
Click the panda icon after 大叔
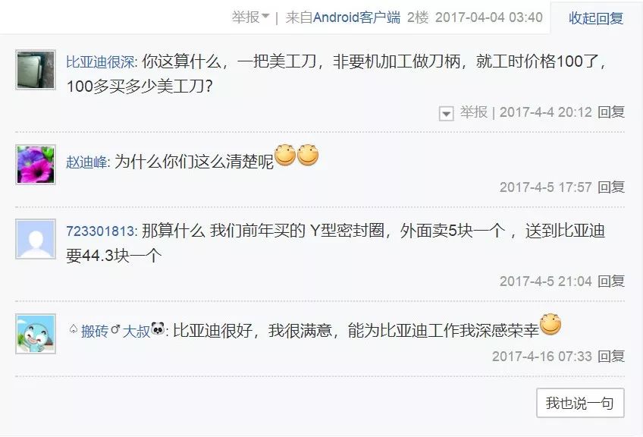158,329
